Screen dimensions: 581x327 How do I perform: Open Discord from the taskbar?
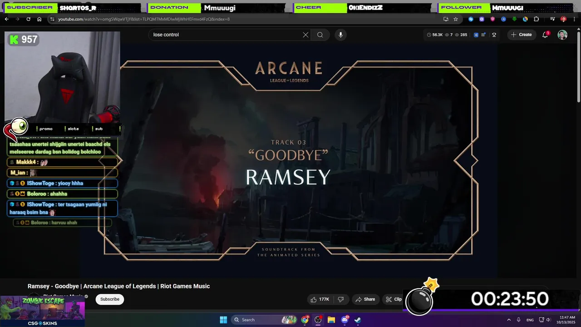345,320
